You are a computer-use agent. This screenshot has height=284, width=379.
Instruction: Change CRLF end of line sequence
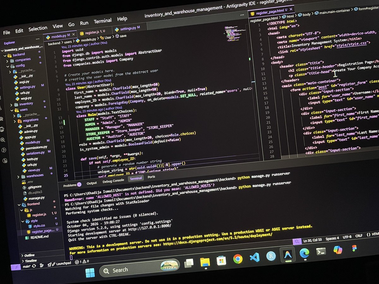[359, 236]
